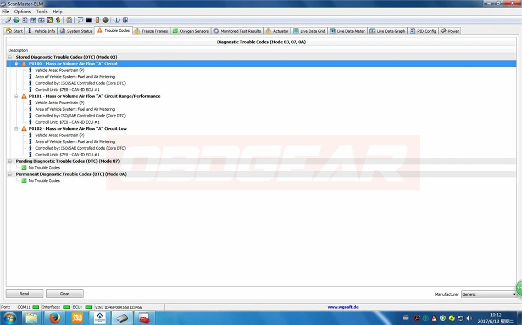This screenshot has width=522, height=325.
Task: Click the warning icon beside P0100
Action: [24, 64]
